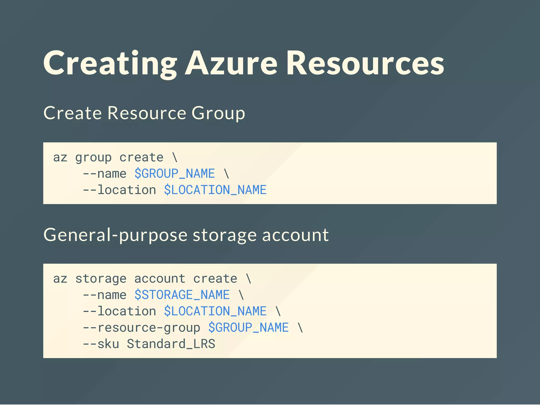Click the backslash after 'az group create'

pyautogui.click(x=175, y=157)
